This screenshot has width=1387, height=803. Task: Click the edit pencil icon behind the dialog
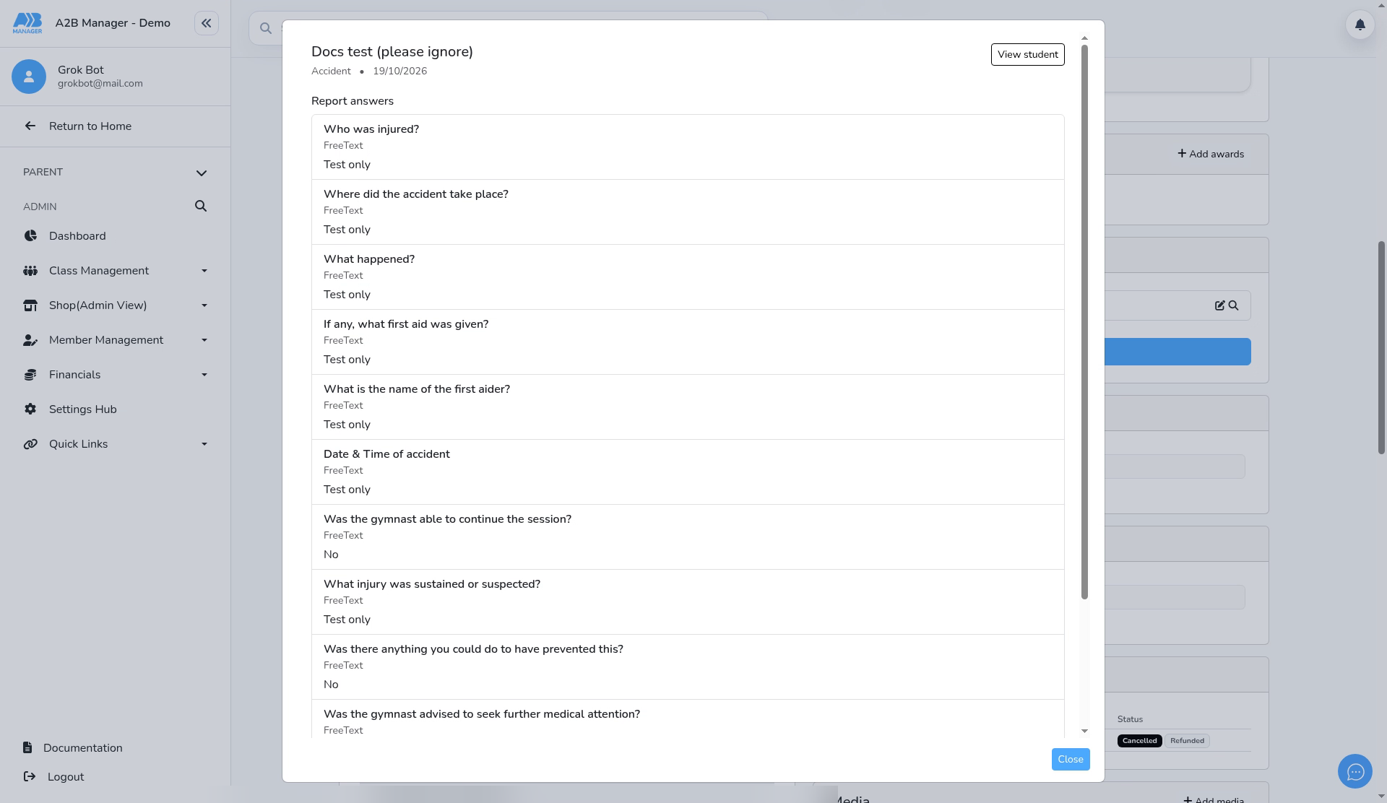[1219, 305]
